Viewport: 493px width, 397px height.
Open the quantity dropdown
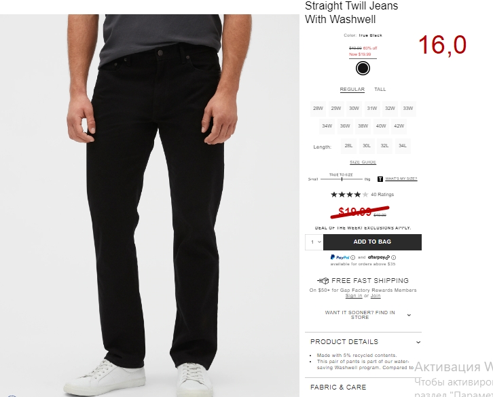pyautogui.click(x=314, y=242)
